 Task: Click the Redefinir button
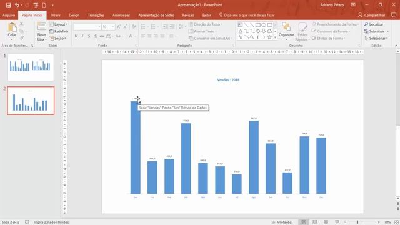(59, 31)
